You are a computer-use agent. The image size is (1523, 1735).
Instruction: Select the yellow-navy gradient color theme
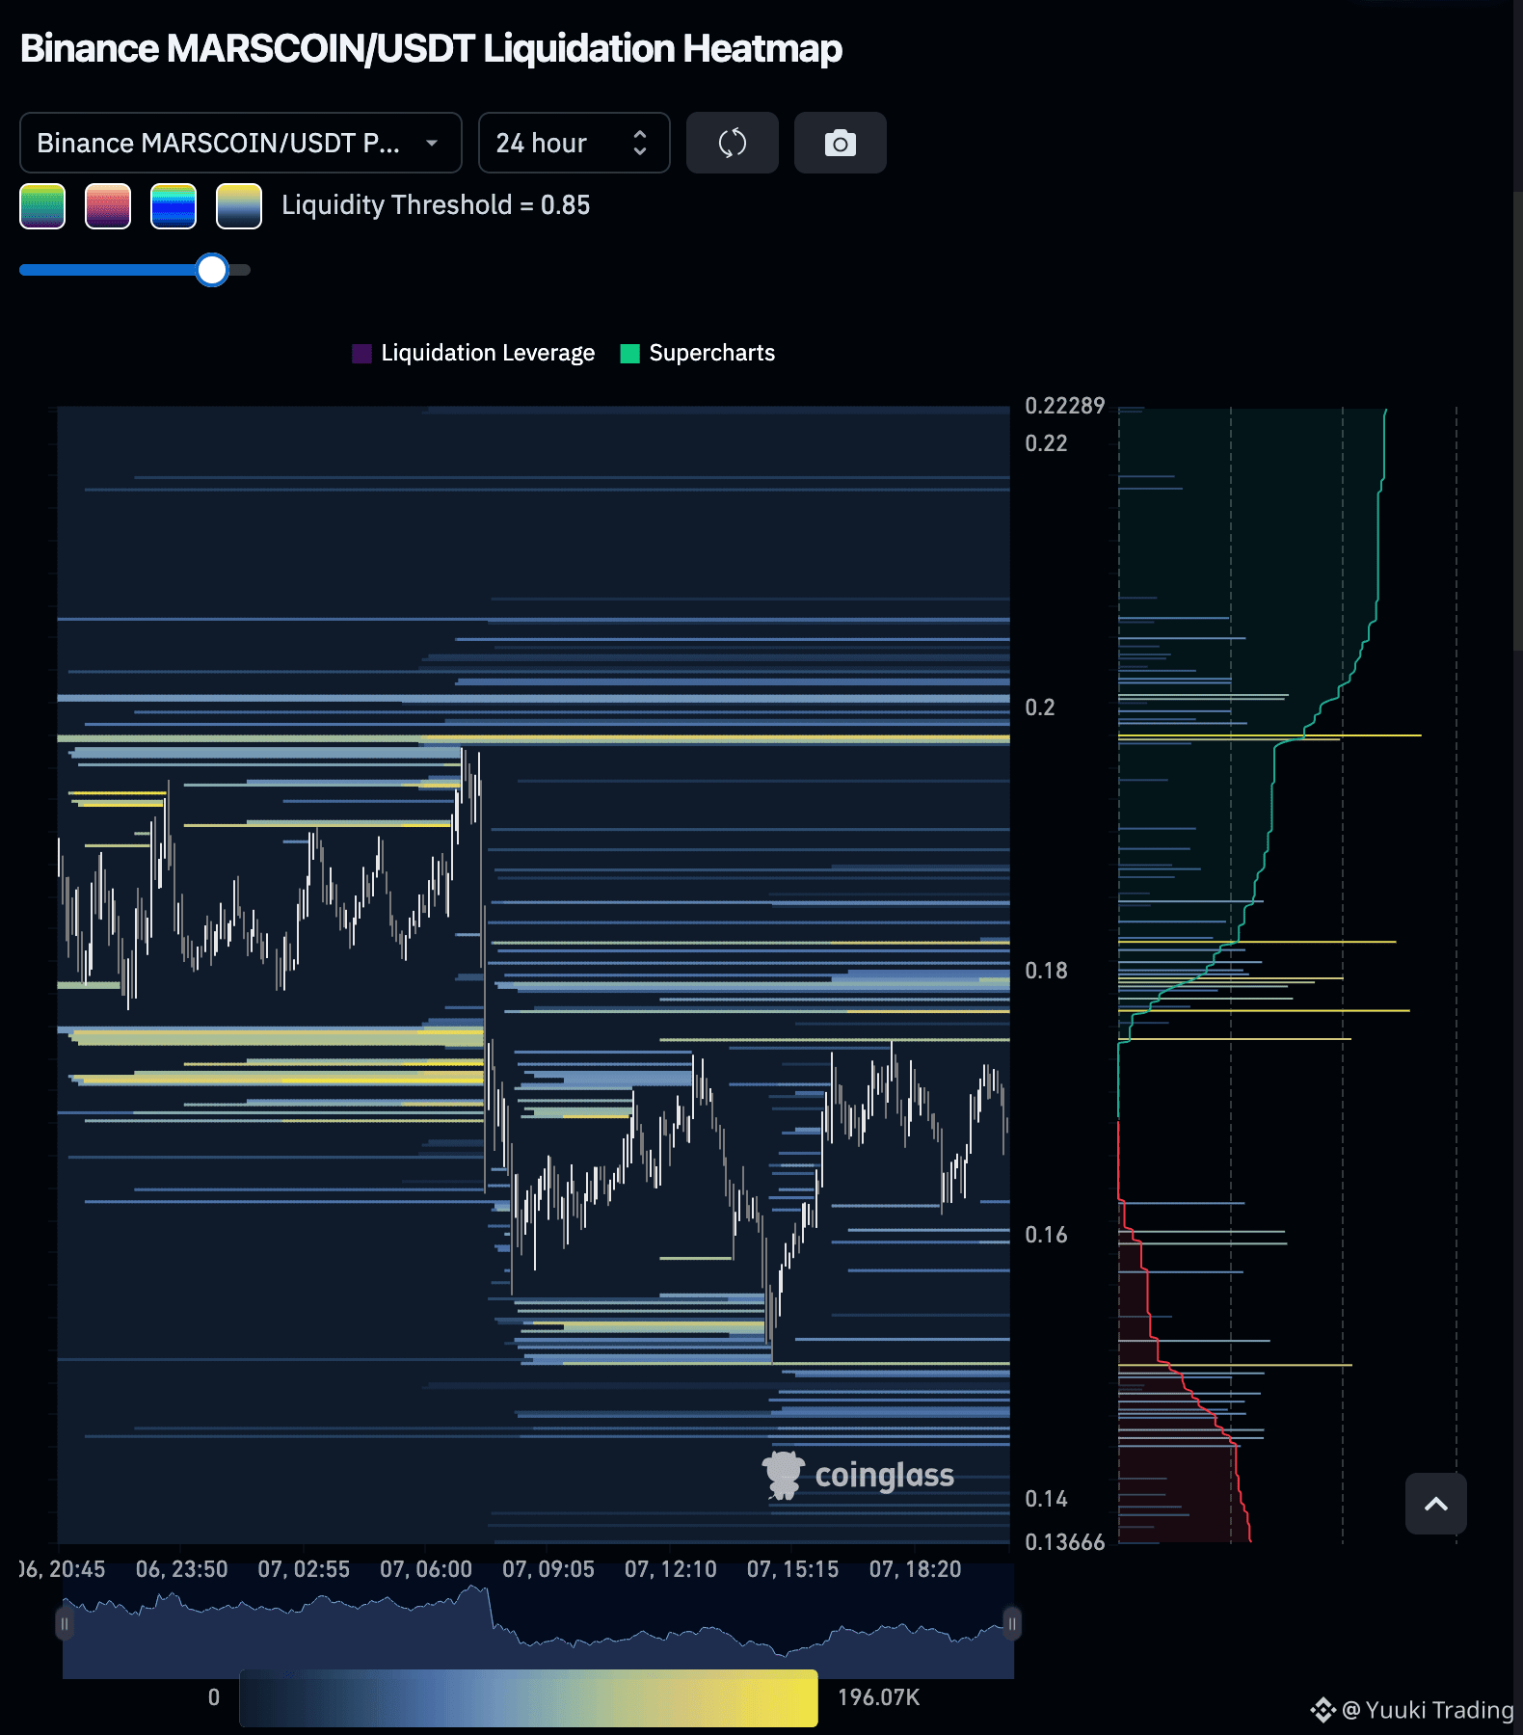point(239,206)
